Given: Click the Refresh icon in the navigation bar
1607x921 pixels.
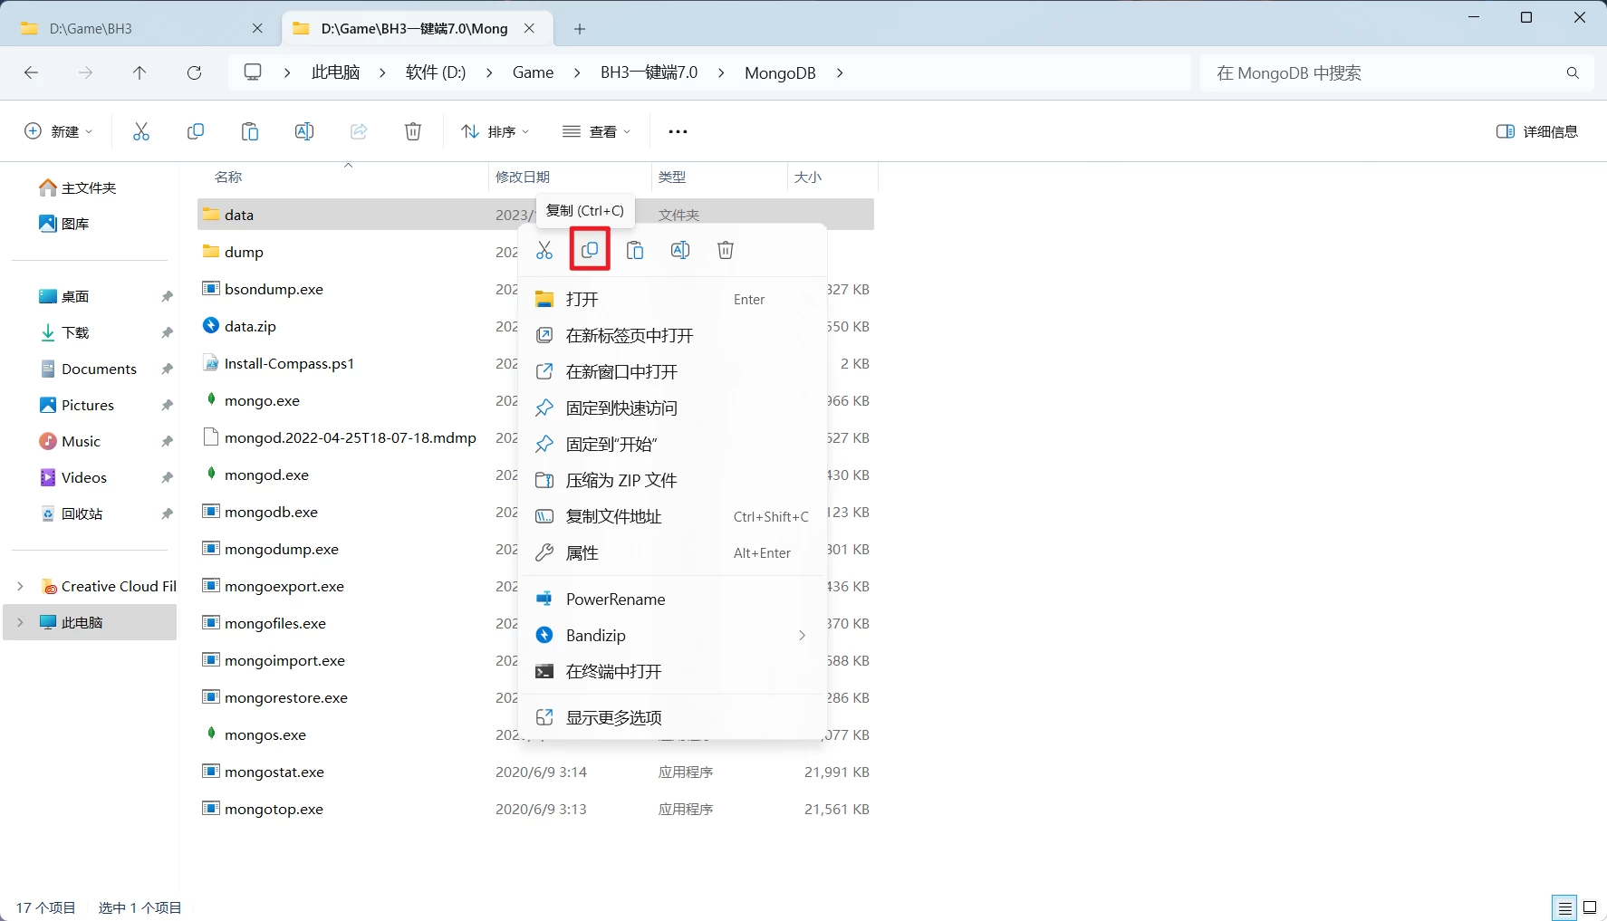Looking at the screenshot, I should [194, 72].
